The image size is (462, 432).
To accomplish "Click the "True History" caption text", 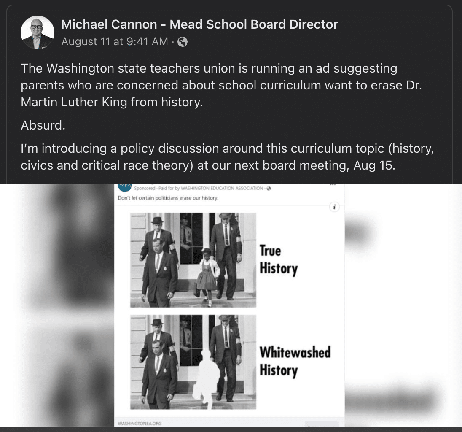I will click(x=278, y=259).
